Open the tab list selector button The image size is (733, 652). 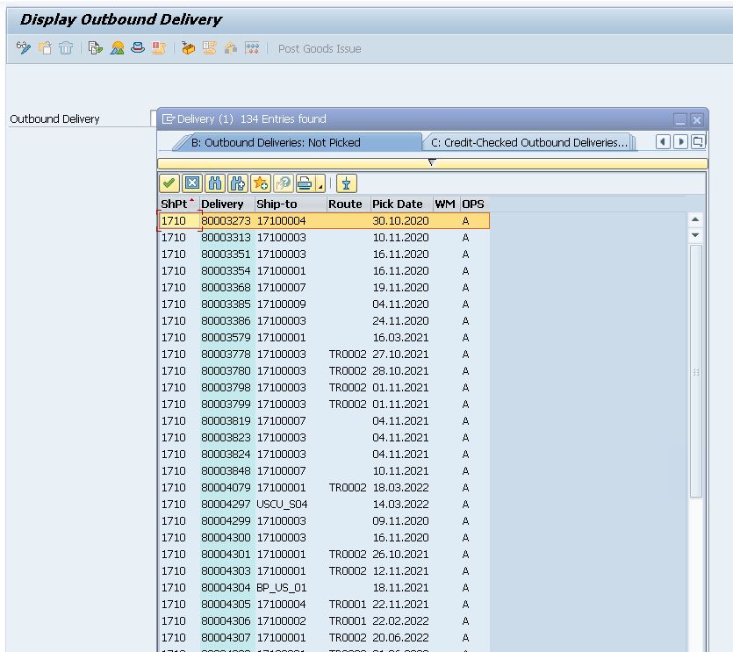click(698, 142)
